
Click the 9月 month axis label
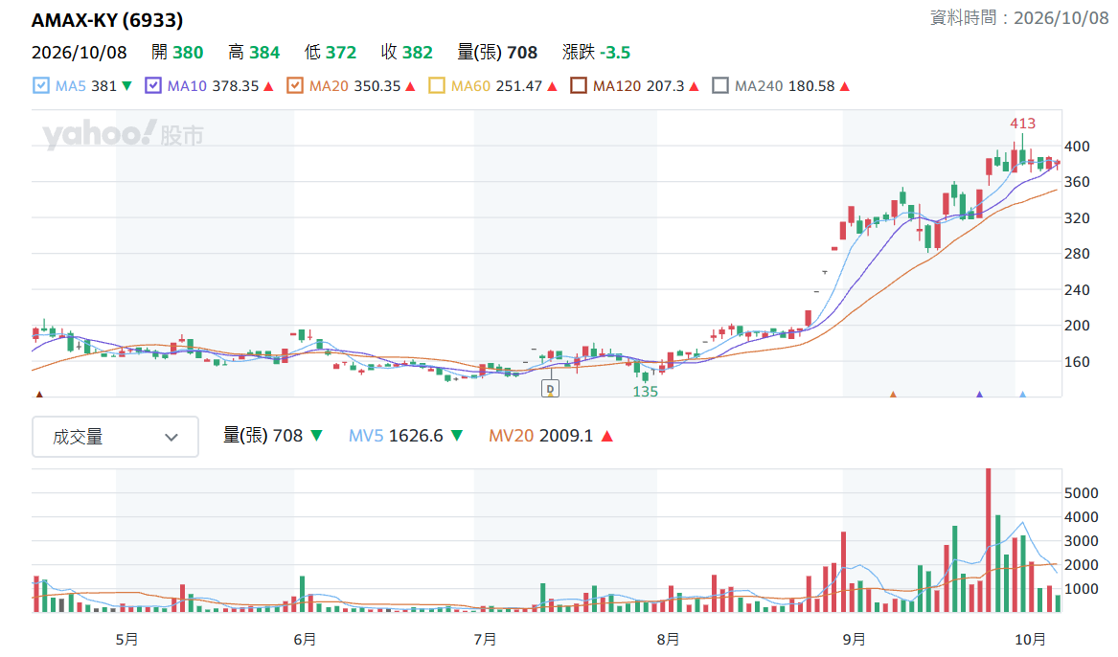854,639
